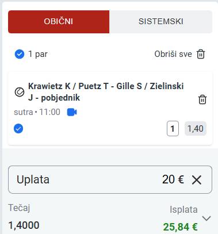Open the Krawietz K / Puetz T match title

[x=106, y=92]
